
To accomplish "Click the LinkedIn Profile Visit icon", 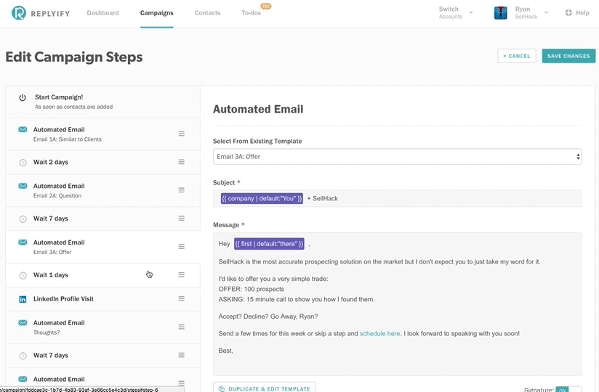I will click(23, 299).
